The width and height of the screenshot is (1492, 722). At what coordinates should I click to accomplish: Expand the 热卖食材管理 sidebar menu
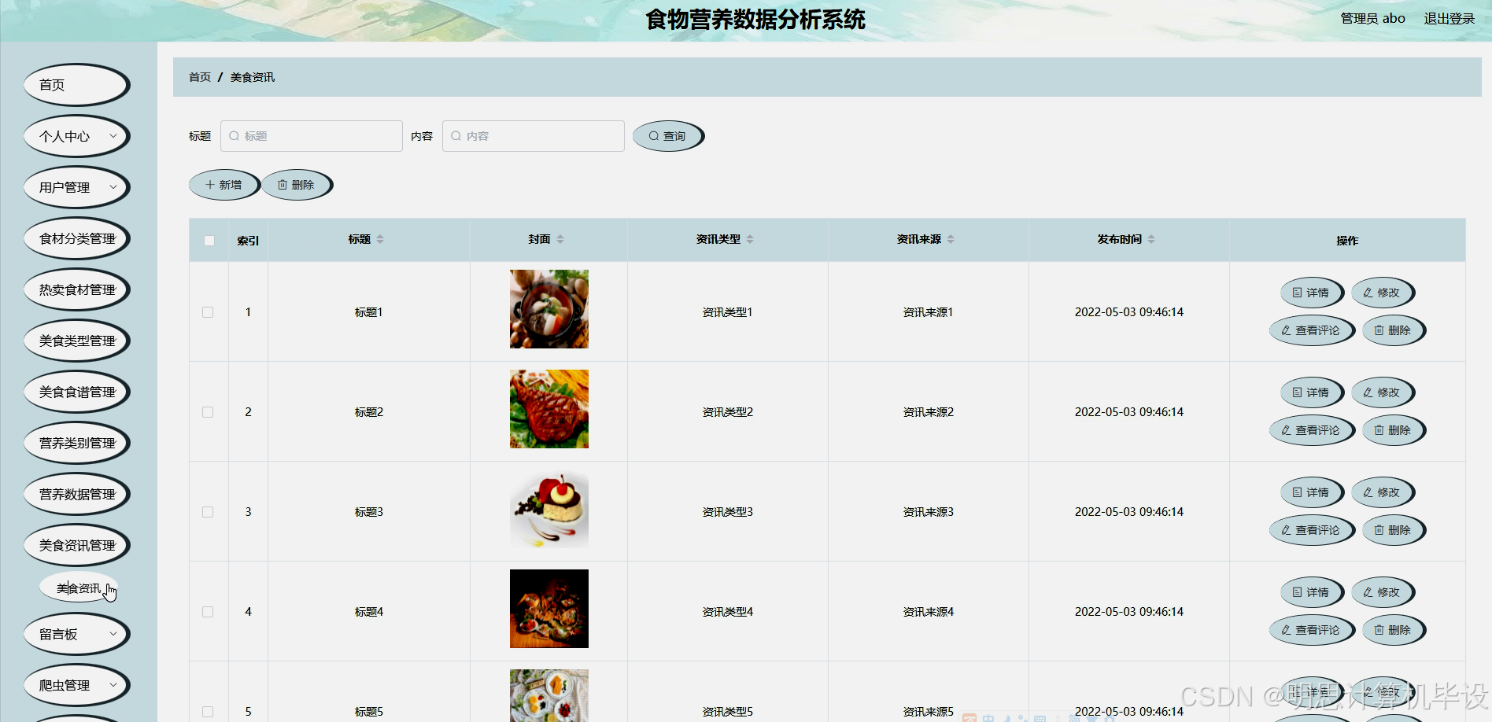point(76,289)
